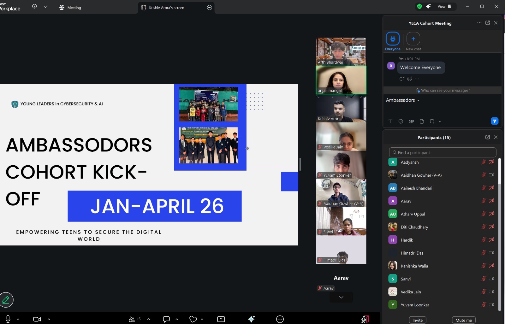Open the annotation pencil tool

[x=6, y=300]
